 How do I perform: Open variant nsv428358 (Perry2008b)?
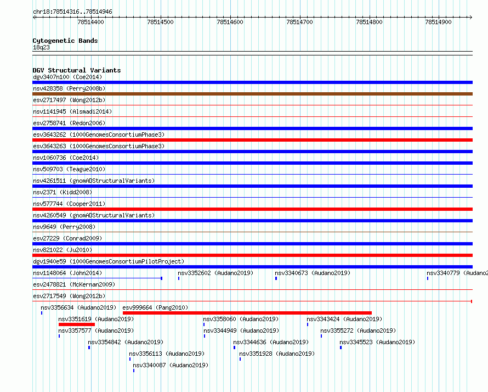click(x=69, y=88)
